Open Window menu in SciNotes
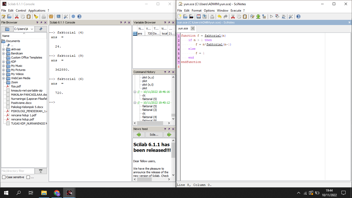This screenshot has width=352, height=198. click(223, 11)
